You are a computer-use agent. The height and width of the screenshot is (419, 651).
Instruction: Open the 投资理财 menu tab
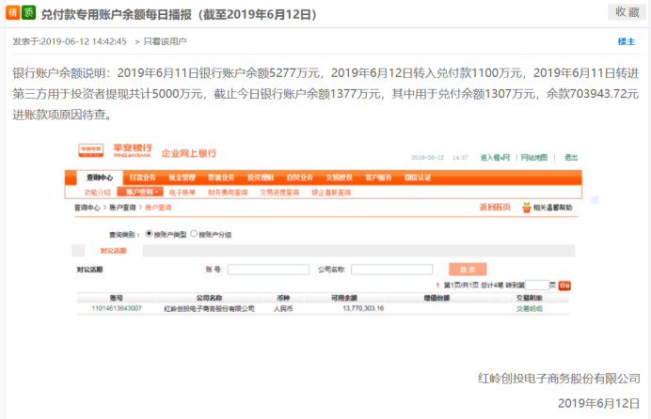[x=261, y=178]
